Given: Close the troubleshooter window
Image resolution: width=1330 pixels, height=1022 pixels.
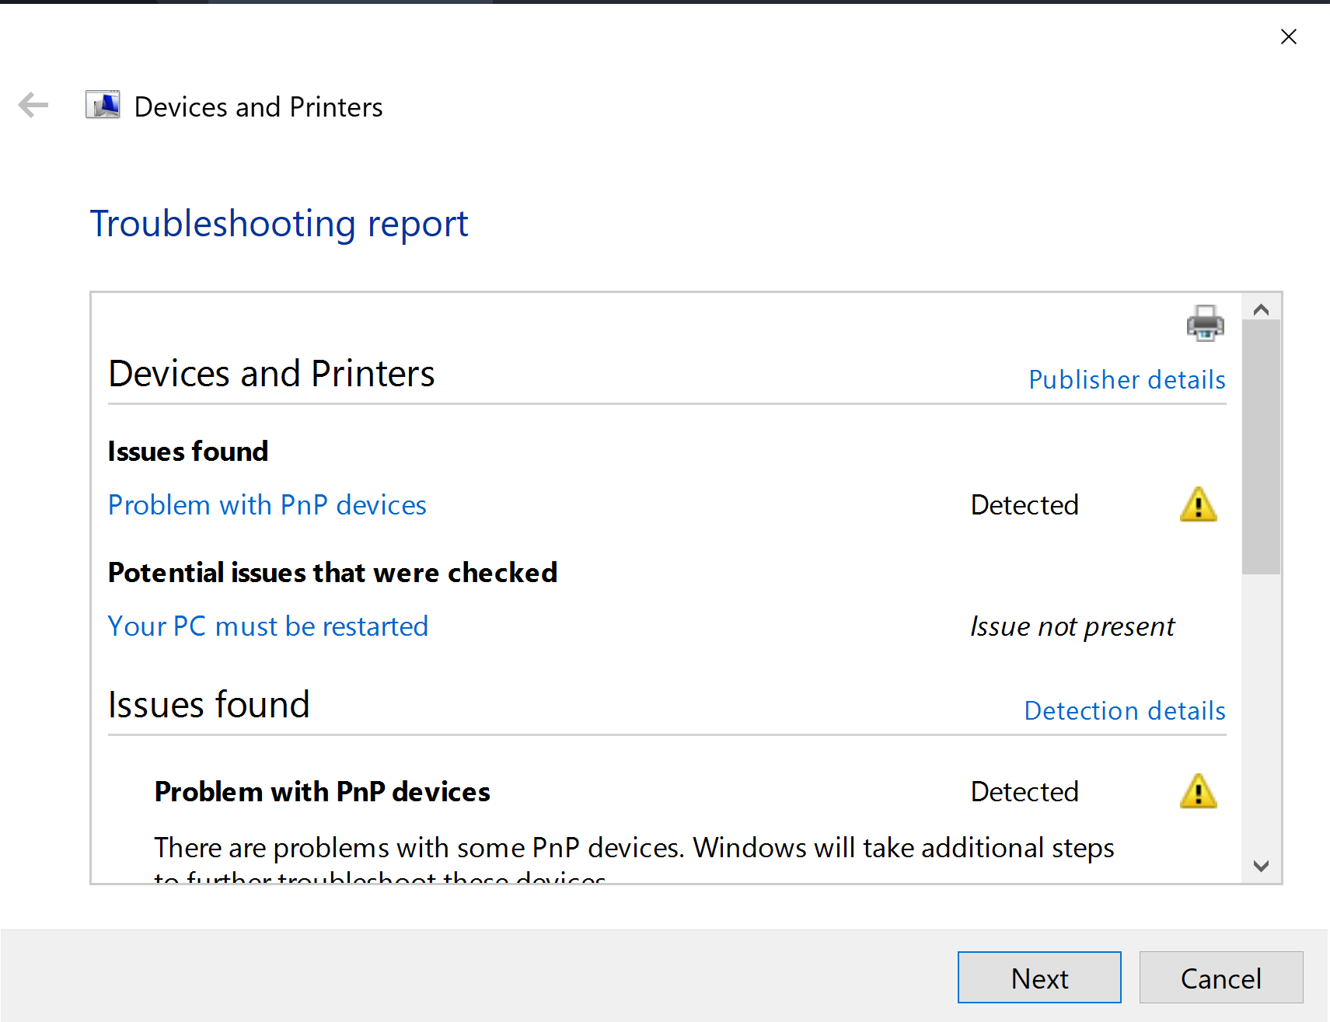Looking at the screenshot, I should tap(1288, 37).
